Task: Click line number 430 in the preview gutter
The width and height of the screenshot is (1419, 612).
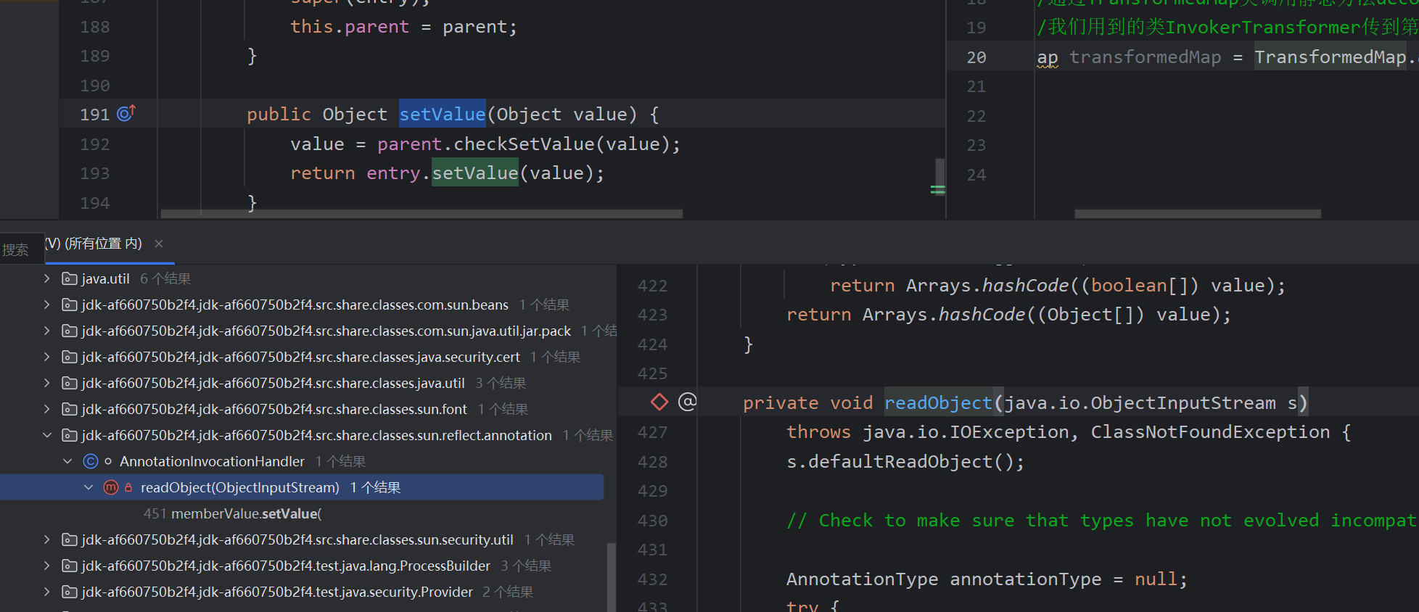Action: [653, 521]
